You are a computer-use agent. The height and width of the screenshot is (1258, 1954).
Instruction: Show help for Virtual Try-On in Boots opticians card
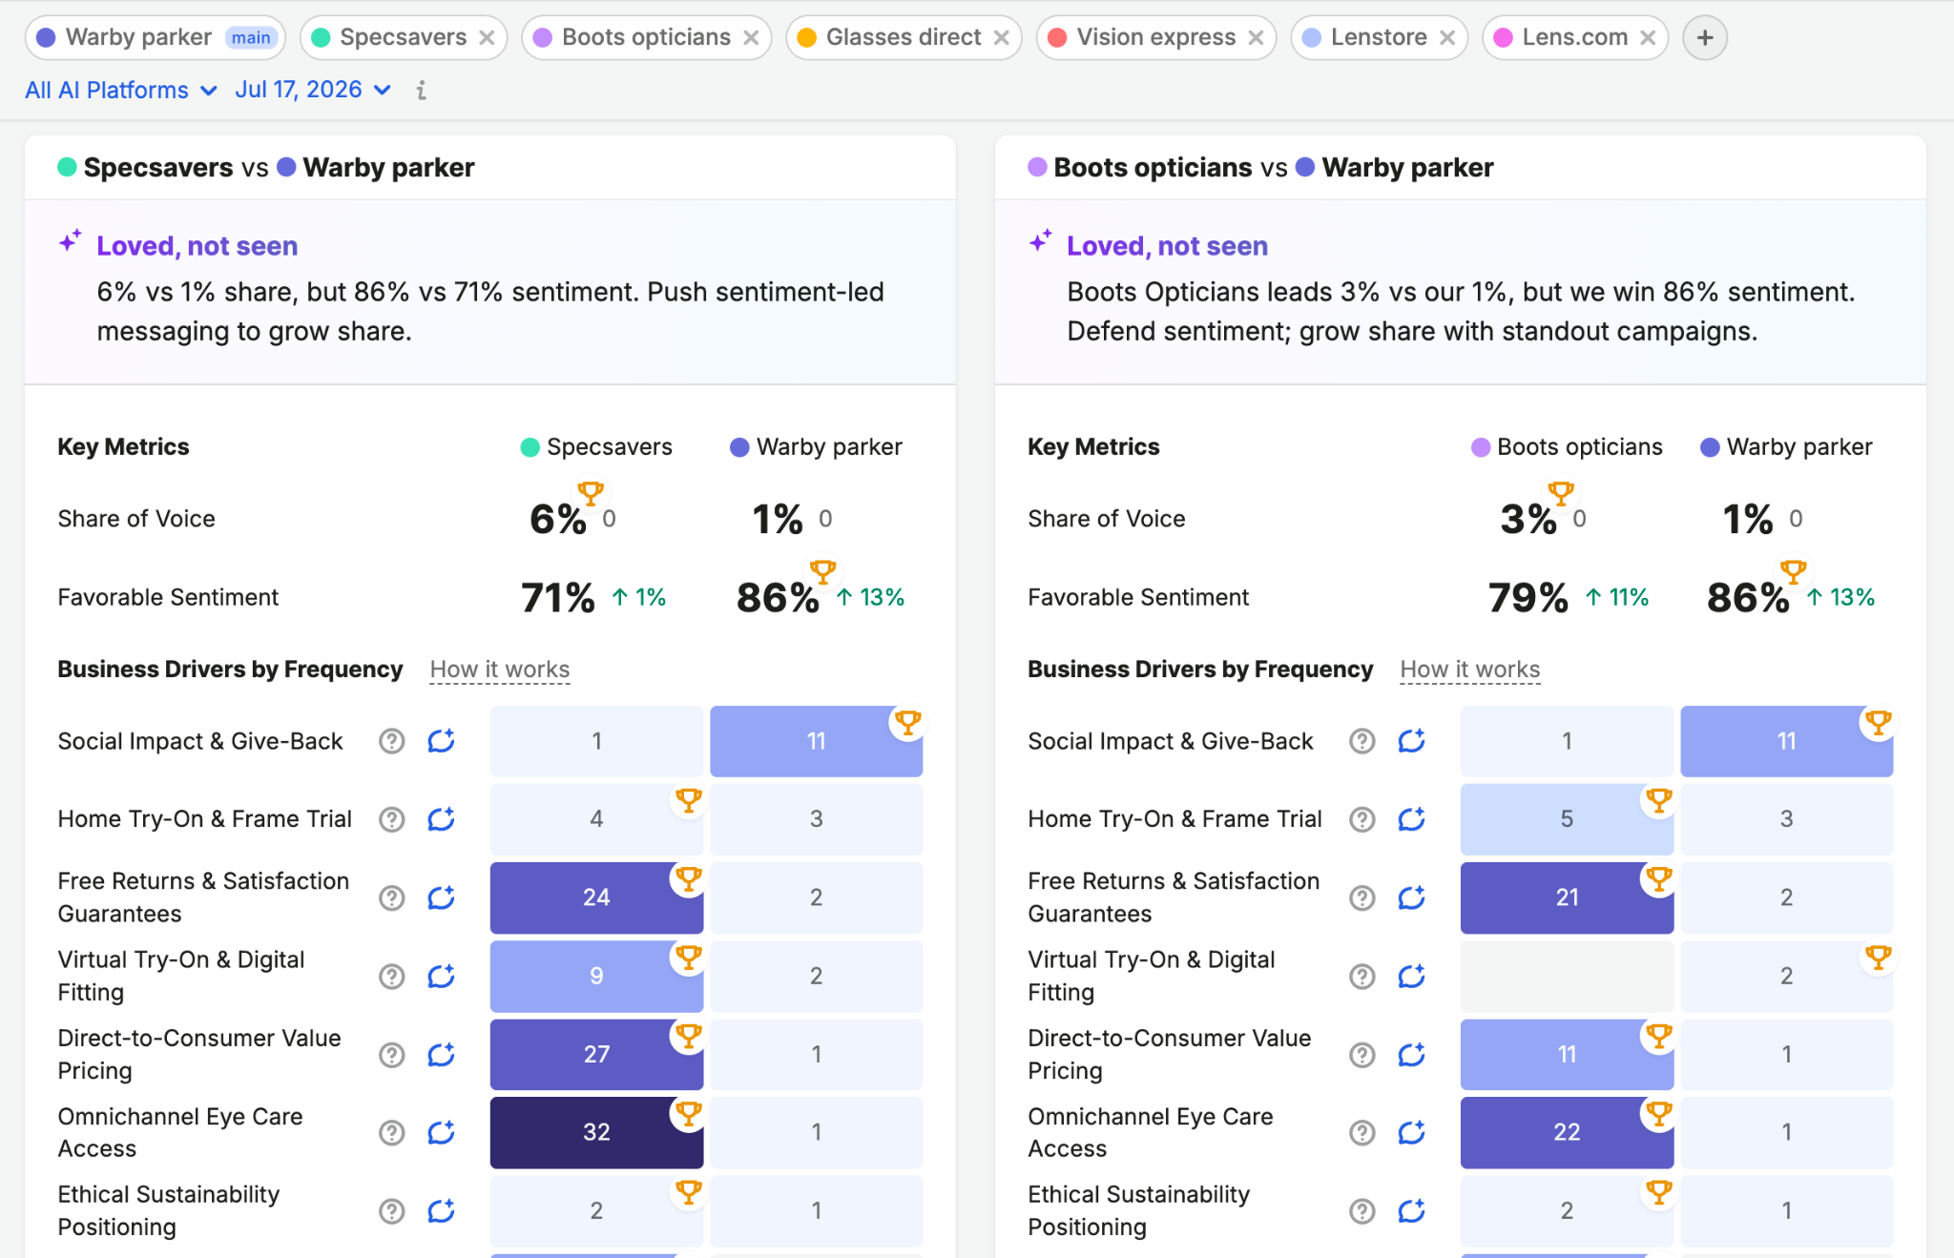1362,976
